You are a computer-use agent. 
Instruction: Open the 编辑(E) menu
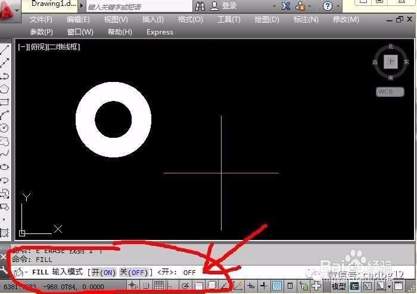pyautogui.click(x=78, y=20)
